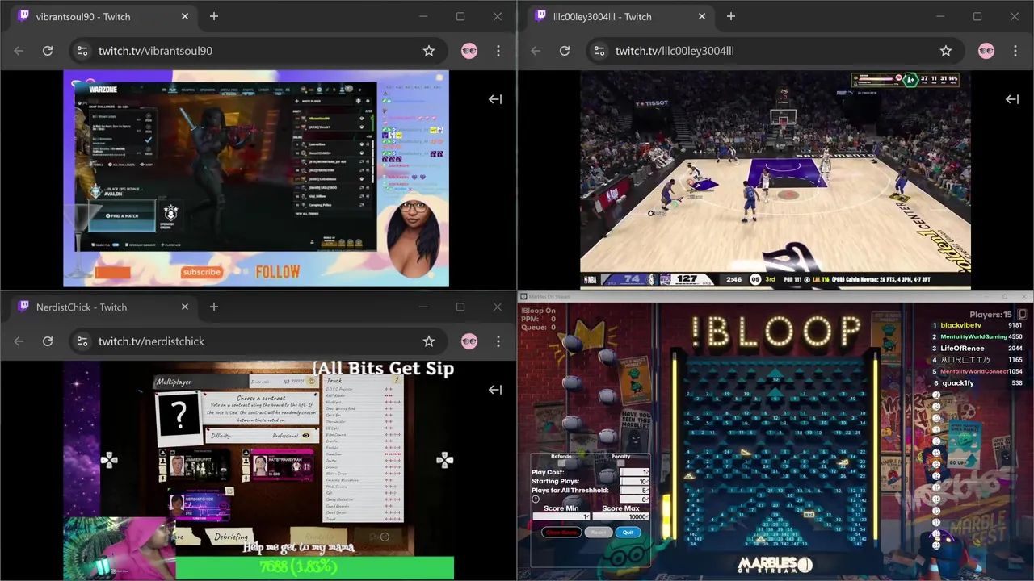The height and width of the screenshot is (581, 1034).
Task: Click Close Game button in Marbles
Action: point(561,533)
